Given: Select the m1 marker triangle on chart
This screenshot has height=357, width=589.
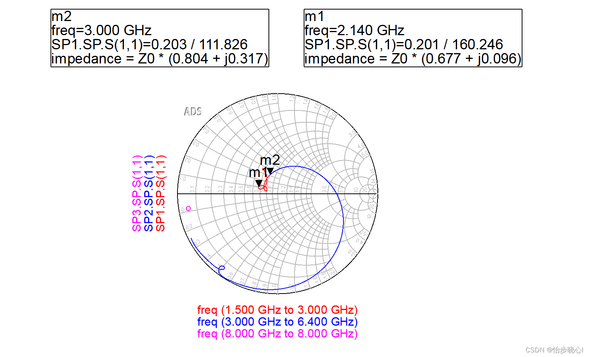Looking at the screenshot, I should 259,184.
